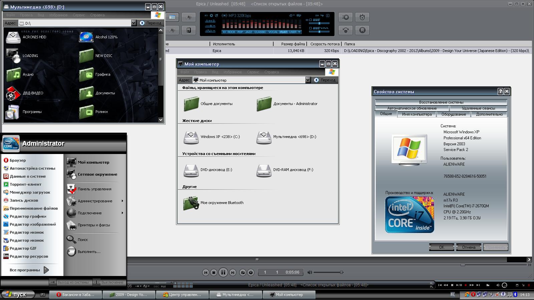
Task: Switch to Оборудование tab
Action: tap(454, 114)
